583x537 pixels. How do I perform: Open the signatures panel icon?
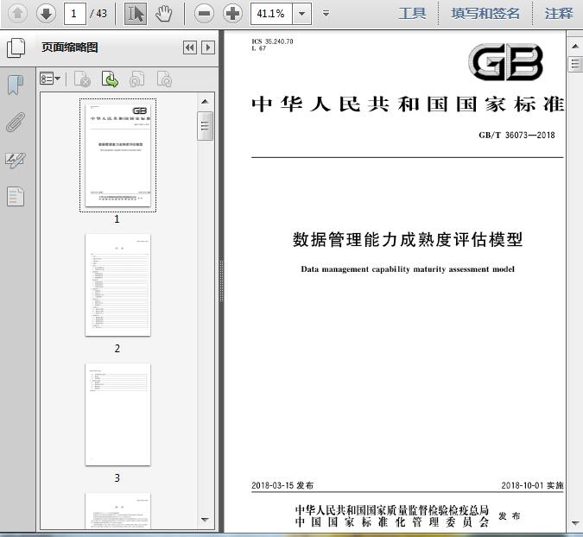pyautogui.click(x=16, y=161)
